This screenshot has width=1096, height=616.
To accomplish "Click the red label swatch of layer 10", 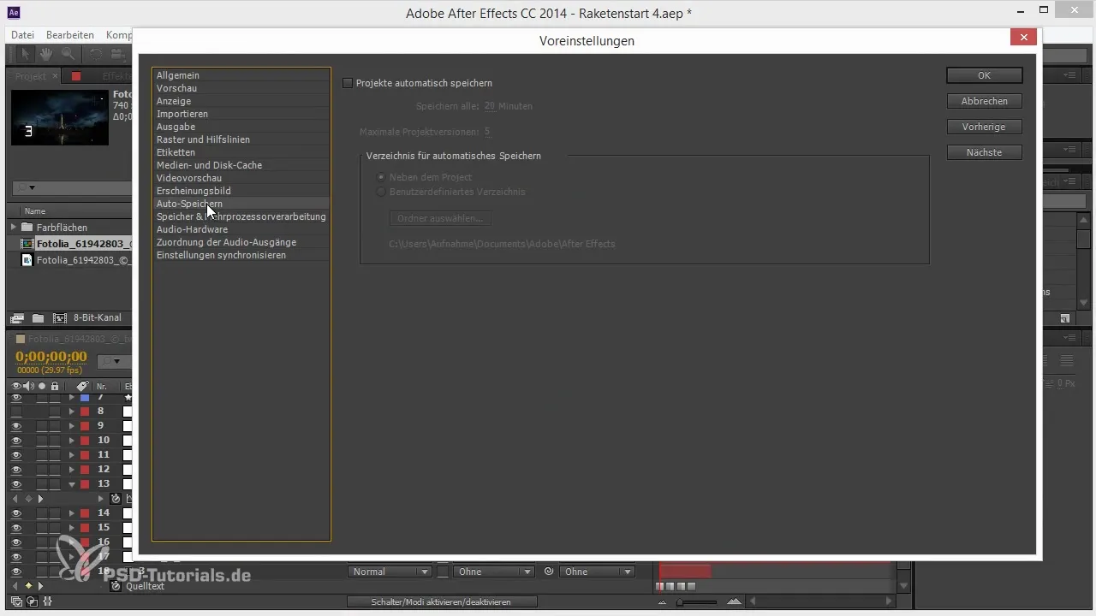I will (85, 440).
